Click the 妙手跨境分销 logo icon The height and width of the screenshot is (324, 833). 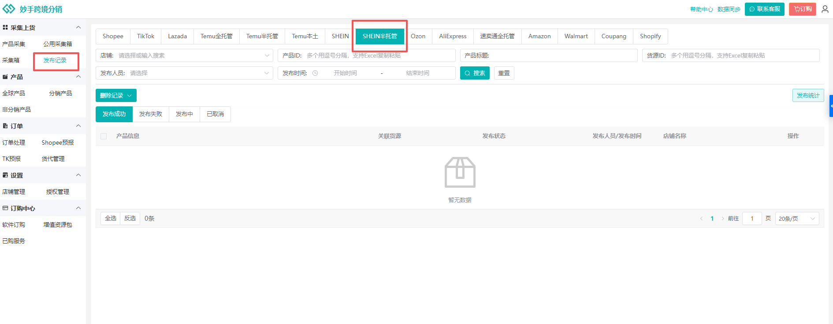point(9,9)
